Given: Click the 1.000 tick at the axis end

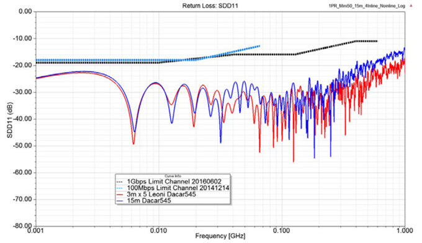Looking at the screenshot, I should [405, 231].
